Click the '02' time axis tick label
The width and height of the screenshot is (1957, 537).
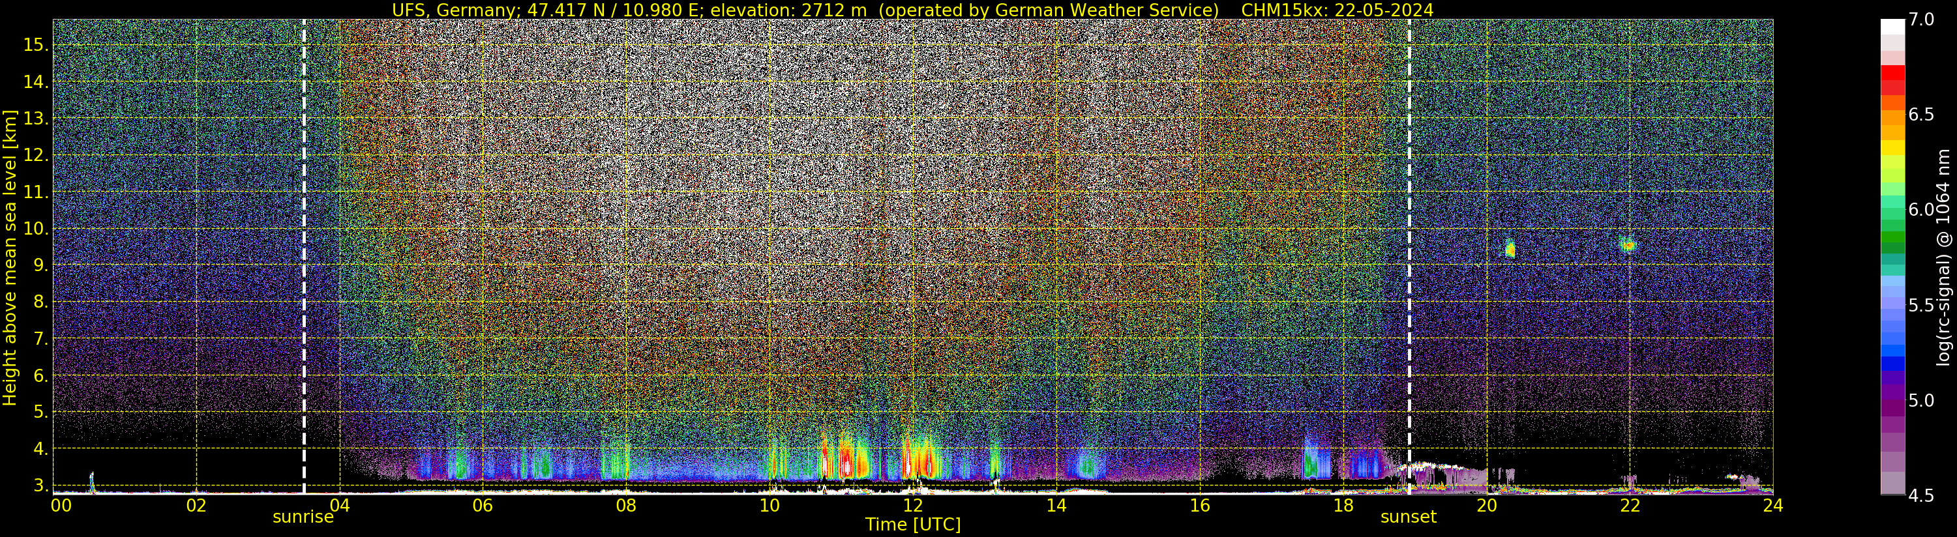pos(196,505)
